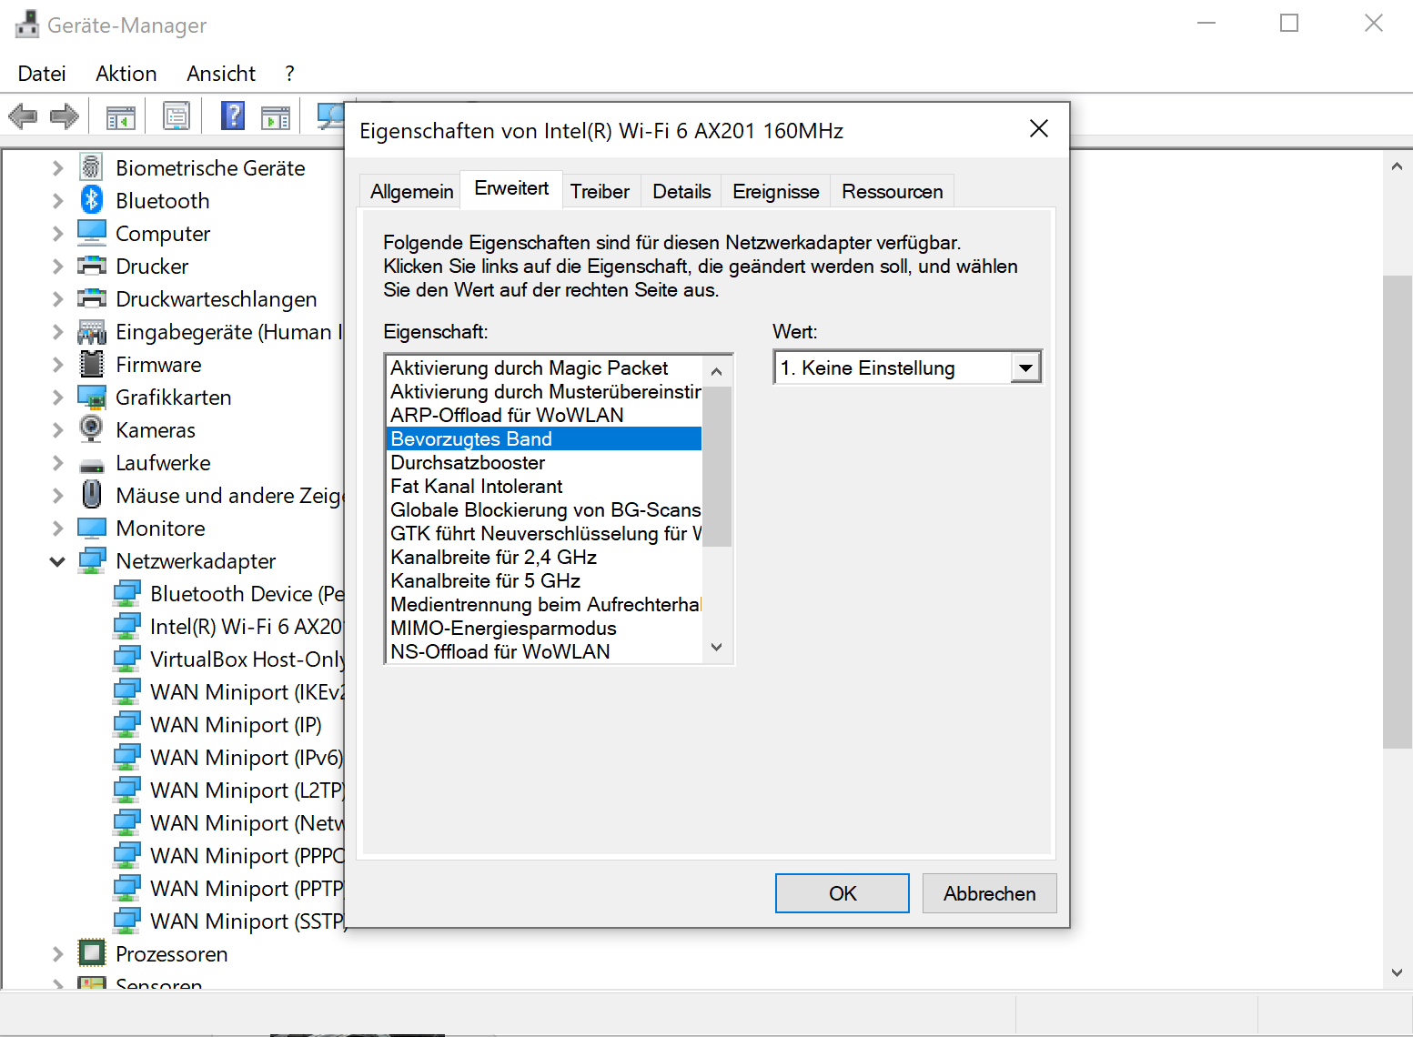Open the ? help menu
The width and height of the screenshot is (1413, 1037).
(289, 74)
